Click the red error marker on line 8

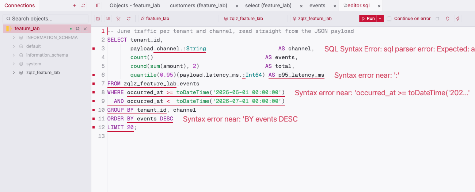(94, 92)
